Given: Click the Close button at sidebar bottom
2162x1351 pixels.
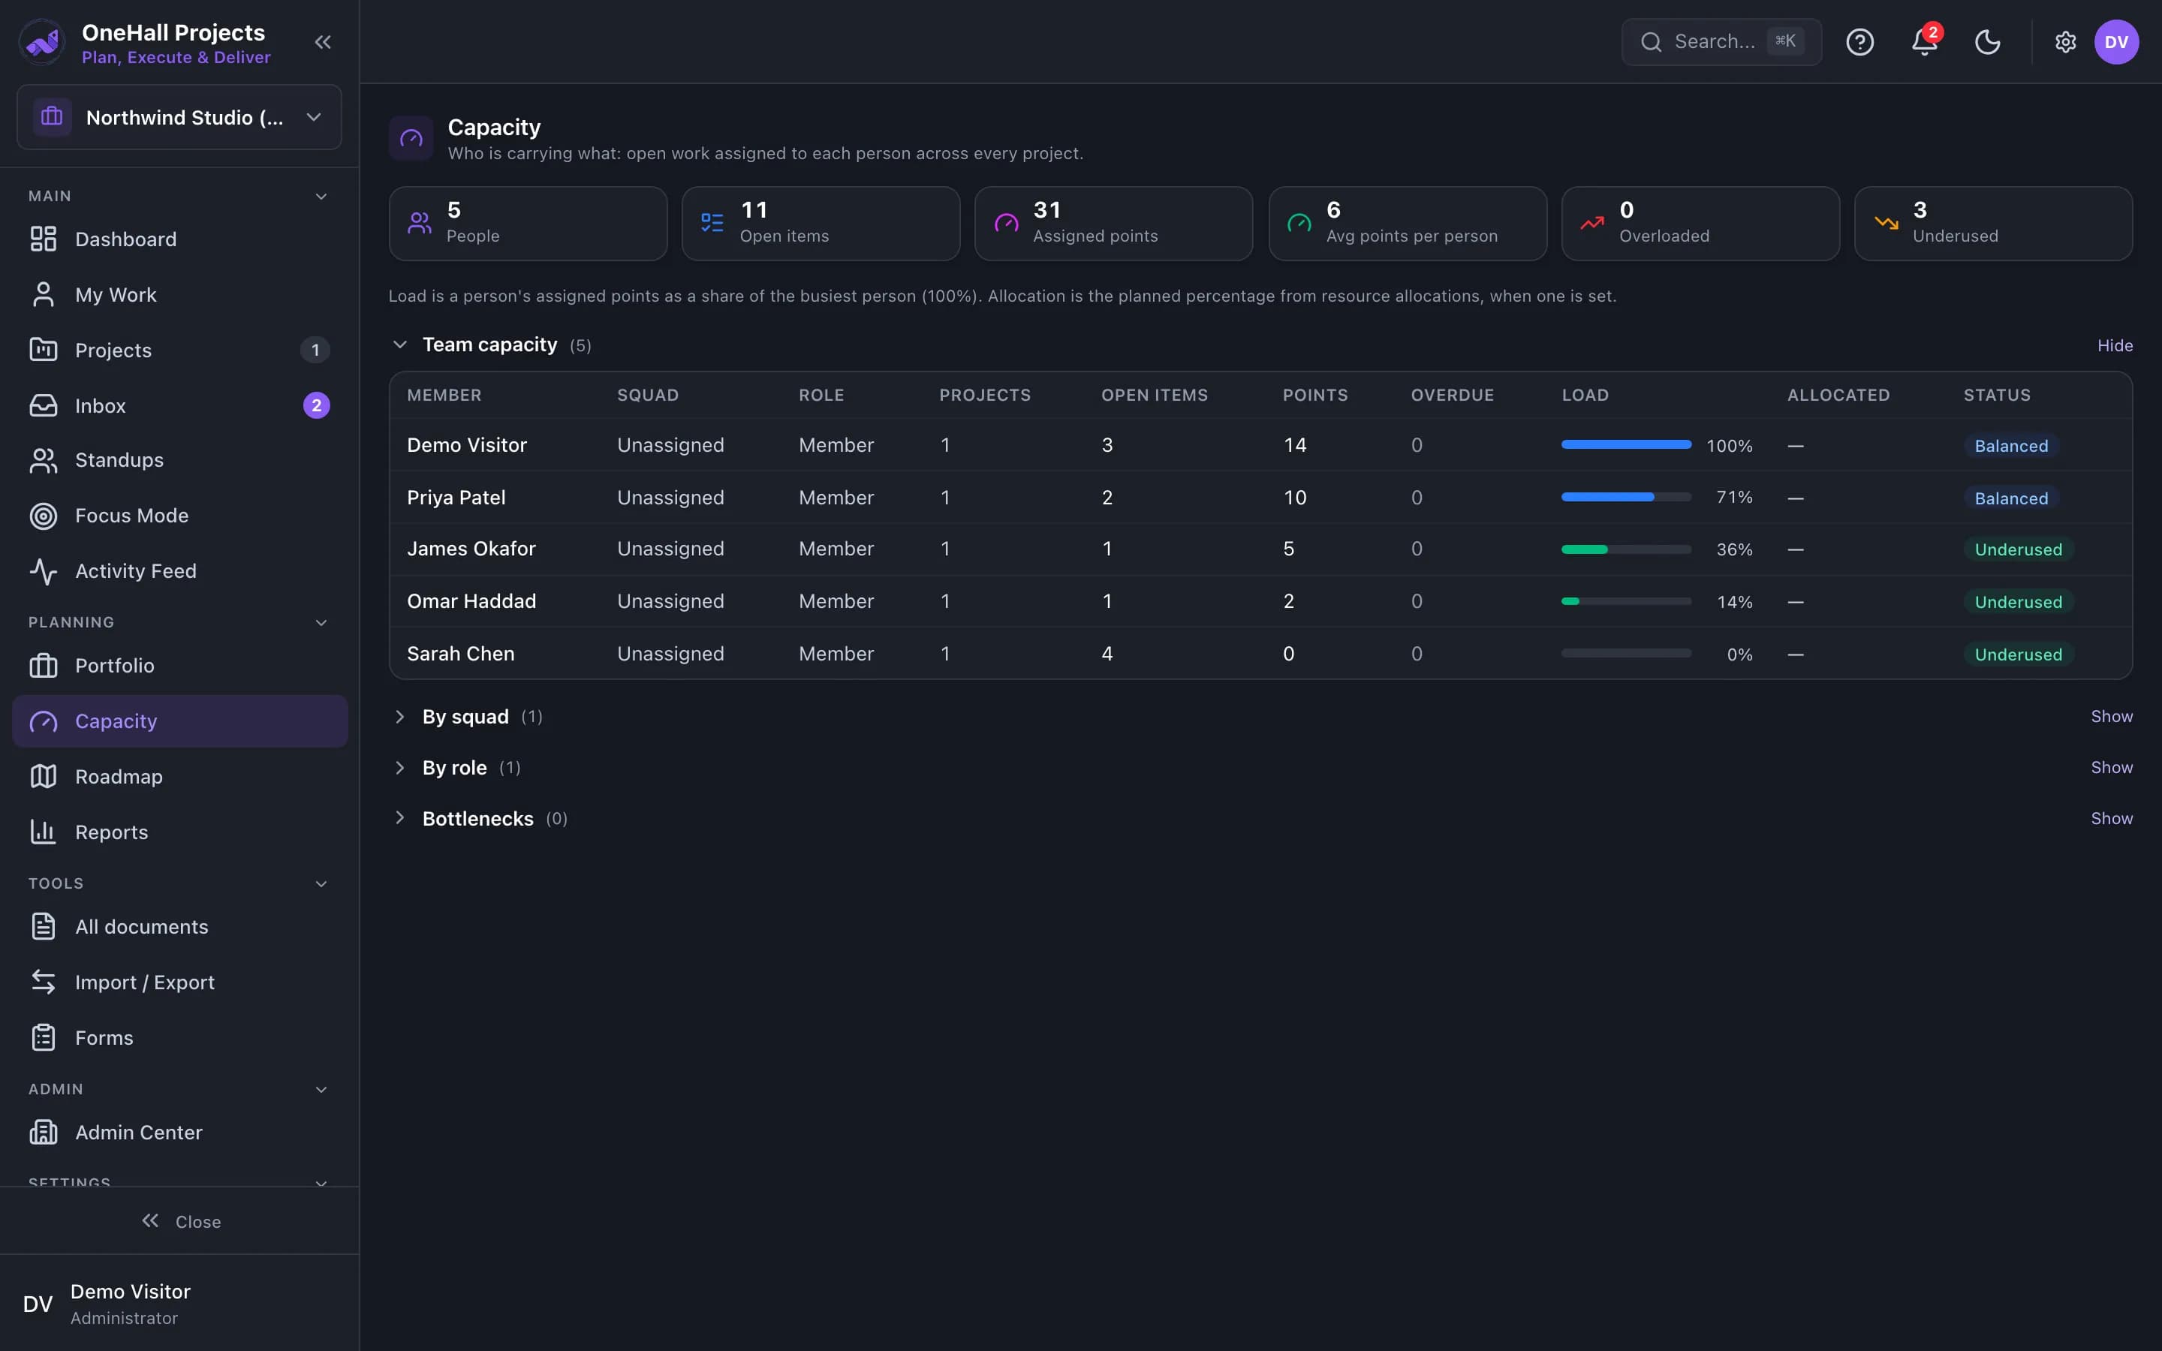Looking at the screenshot, I should [180, 1221].
